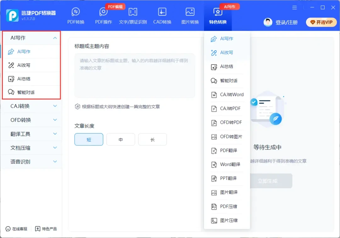
Task: Click the CAJ转PDF document icon
Action: [x=214, y=109]
